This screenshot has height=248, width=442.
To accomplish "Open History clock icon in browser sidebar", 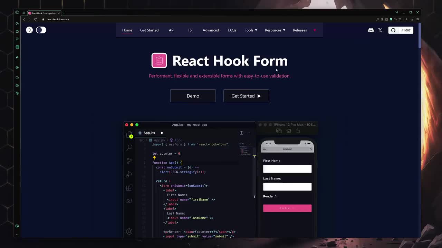I will (17, 78).
